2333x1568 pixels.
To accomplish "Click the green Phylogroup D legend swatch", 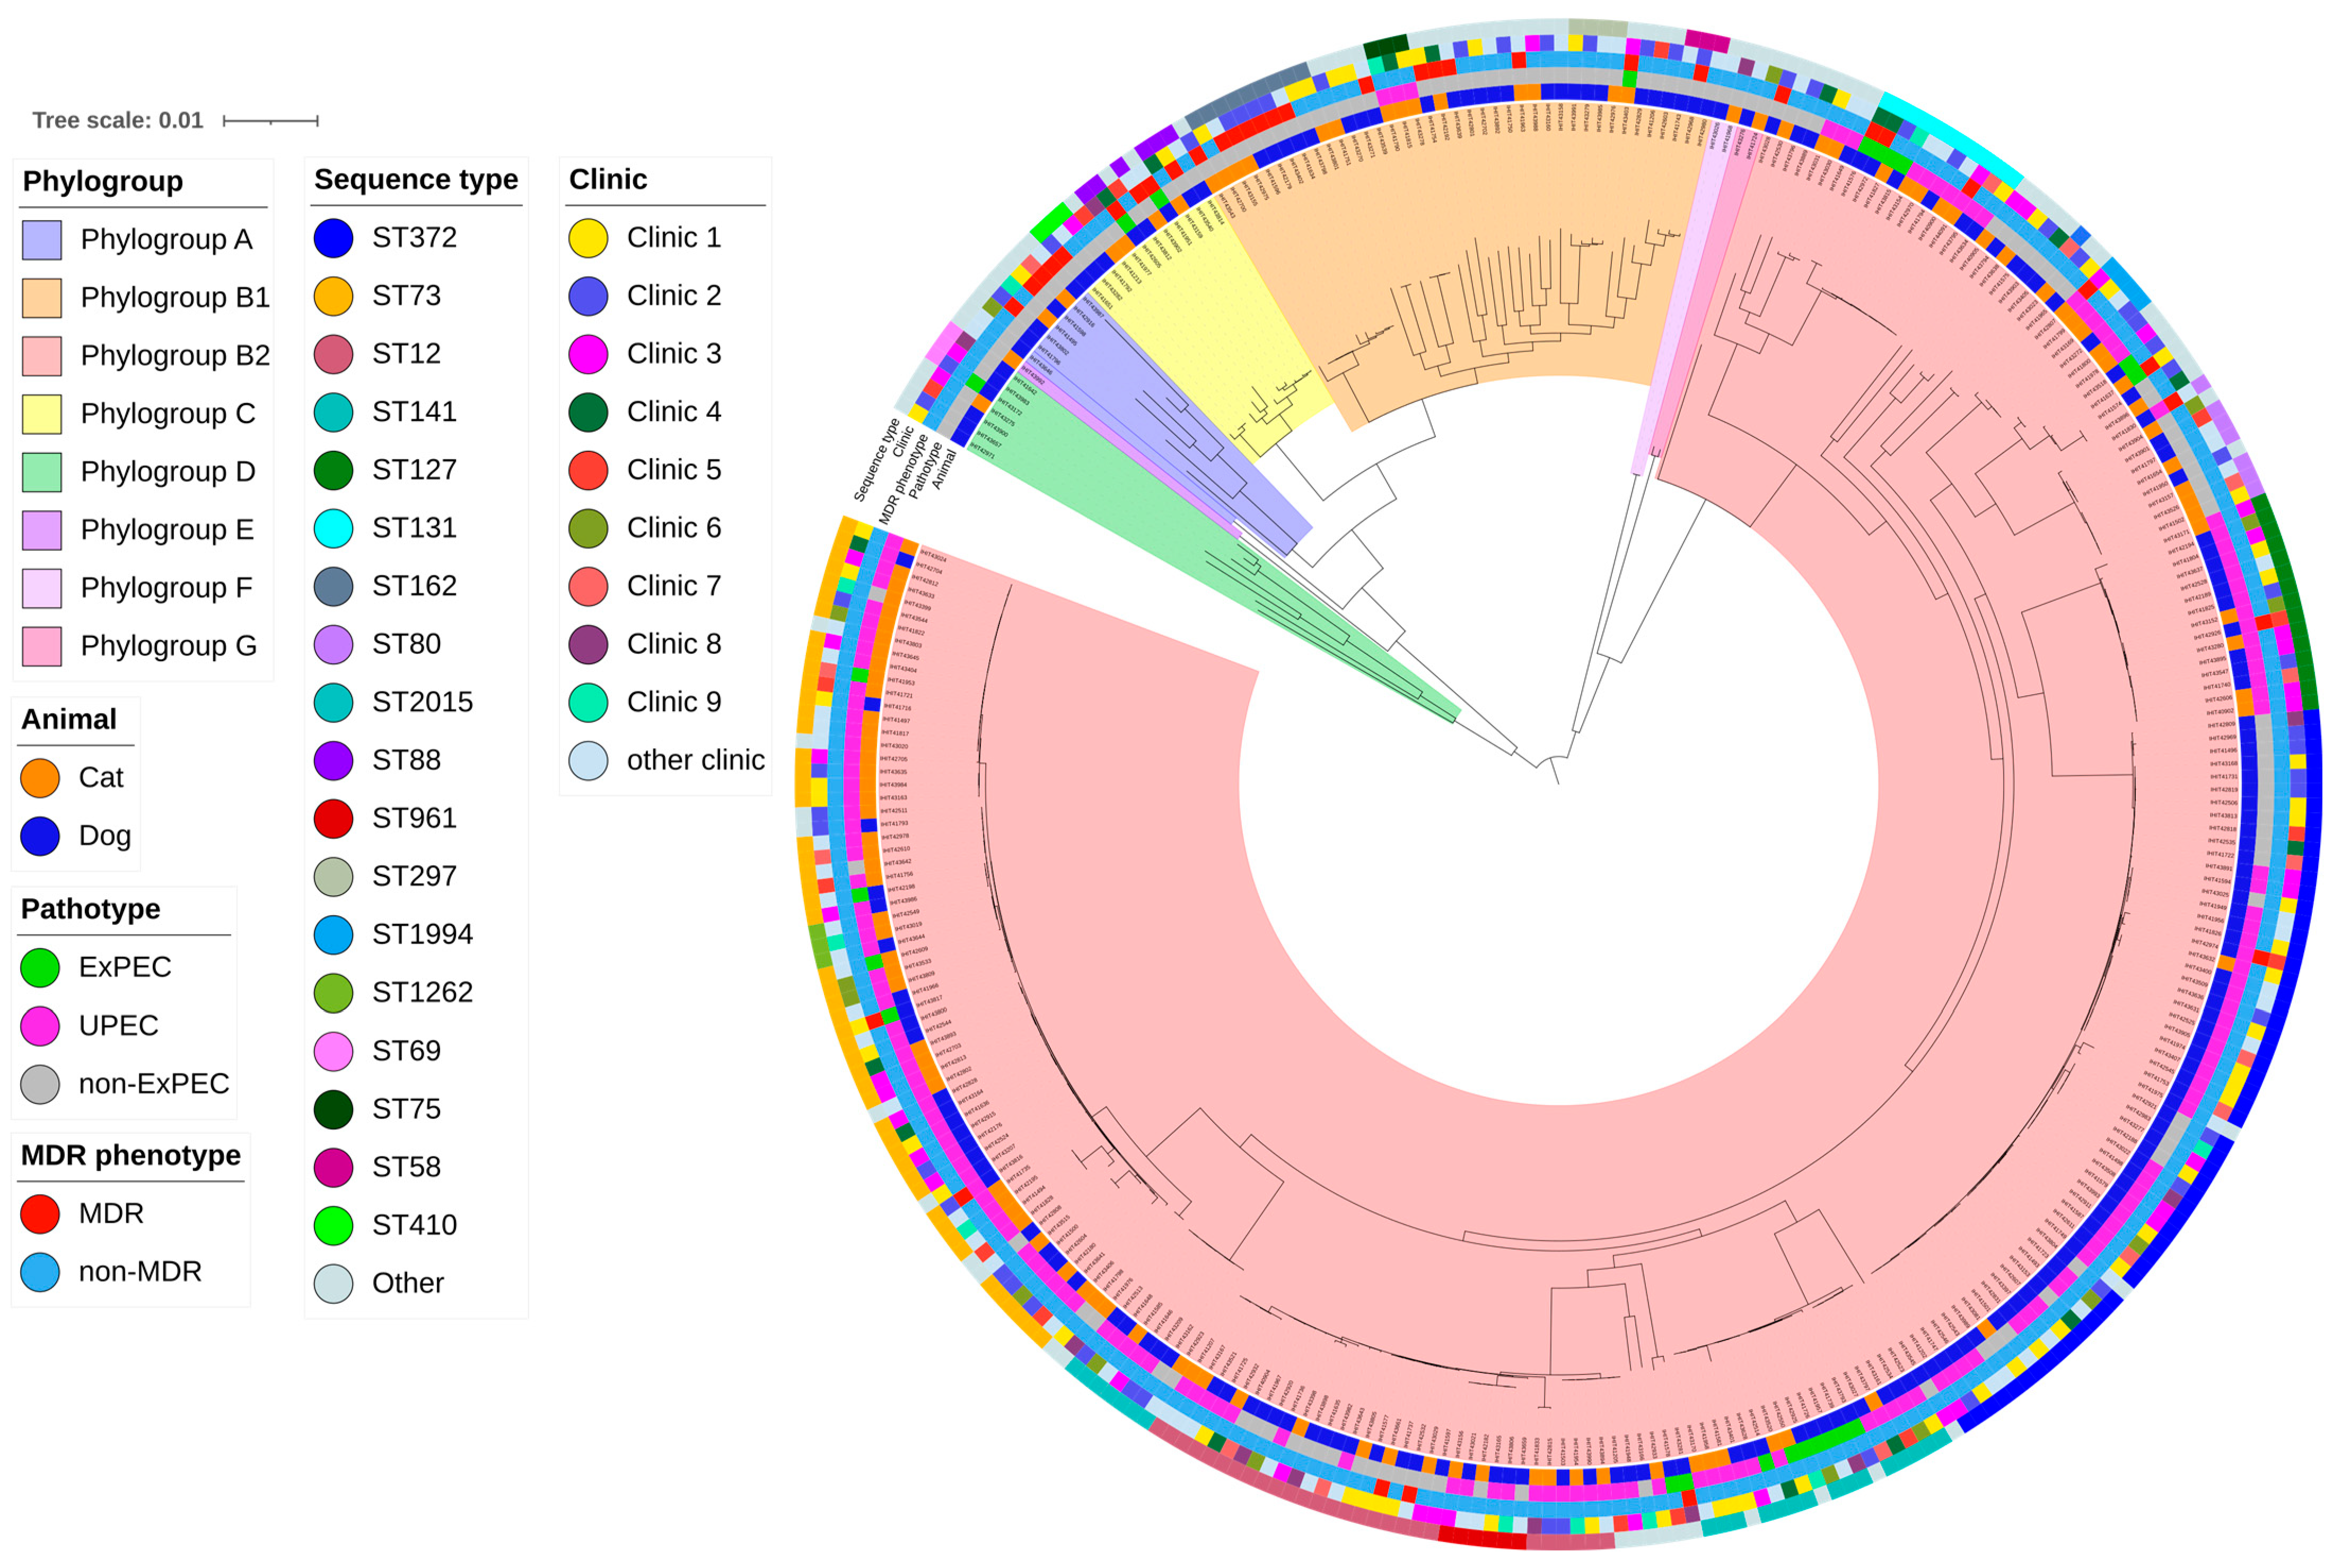I will pyautogui.click(x=41, y=472).
